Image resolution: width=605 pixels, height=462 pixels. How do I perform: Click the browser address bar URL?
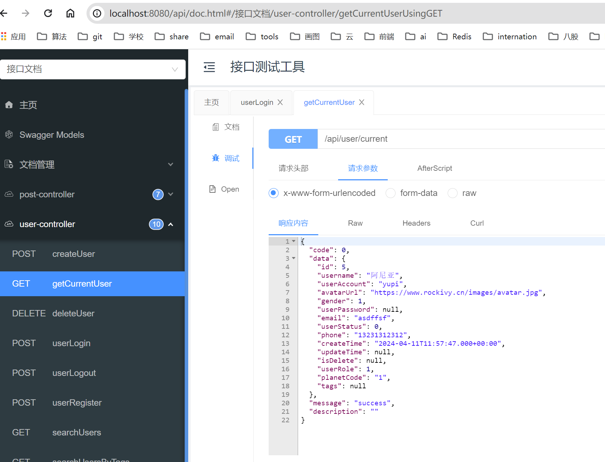click(x=276, y=13)
